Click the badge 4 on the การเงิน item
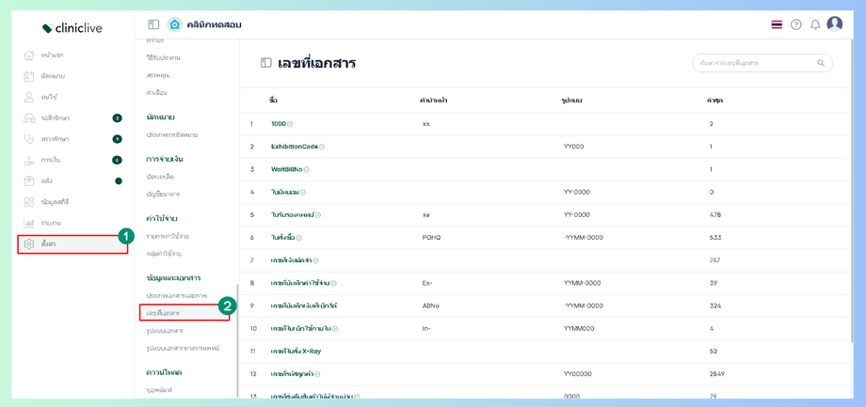Screen dimensions: 866x407 coord(117,160)
